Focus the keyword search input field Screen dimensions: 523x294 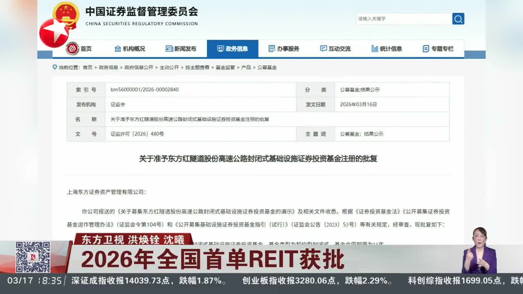coord(404,19)
